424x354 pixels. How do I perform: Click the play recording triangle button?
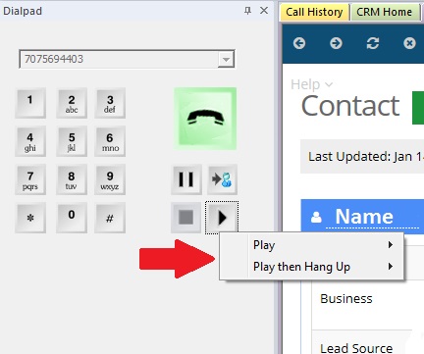[x=222, y=218]
